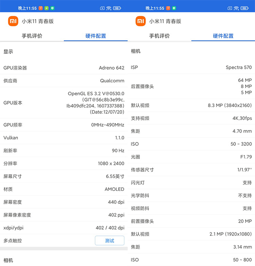This screenshot has height=266, width=255.
Task: Tap the 小米11 青春版 title on left screen
Action: [x=38, y=21]
